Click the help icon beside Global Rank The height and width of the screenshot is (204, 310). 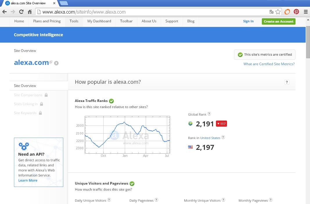tap(209, 114)
